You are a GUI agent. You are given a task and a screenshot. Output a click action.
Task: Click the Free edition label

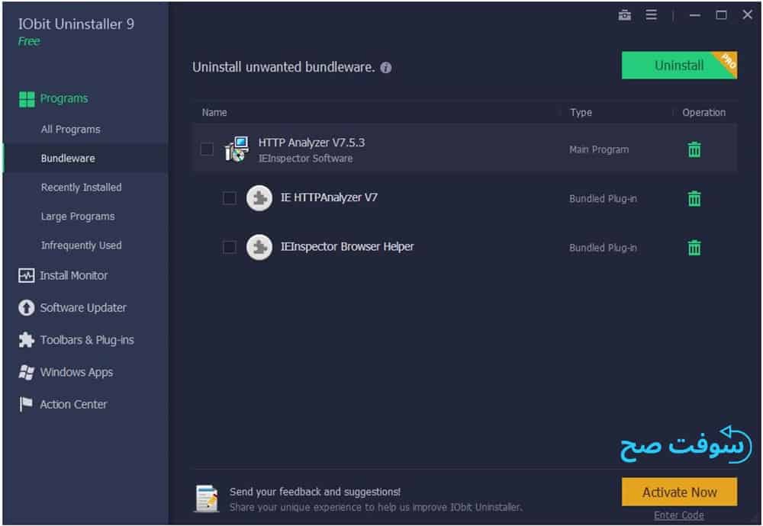click(29, 41)
